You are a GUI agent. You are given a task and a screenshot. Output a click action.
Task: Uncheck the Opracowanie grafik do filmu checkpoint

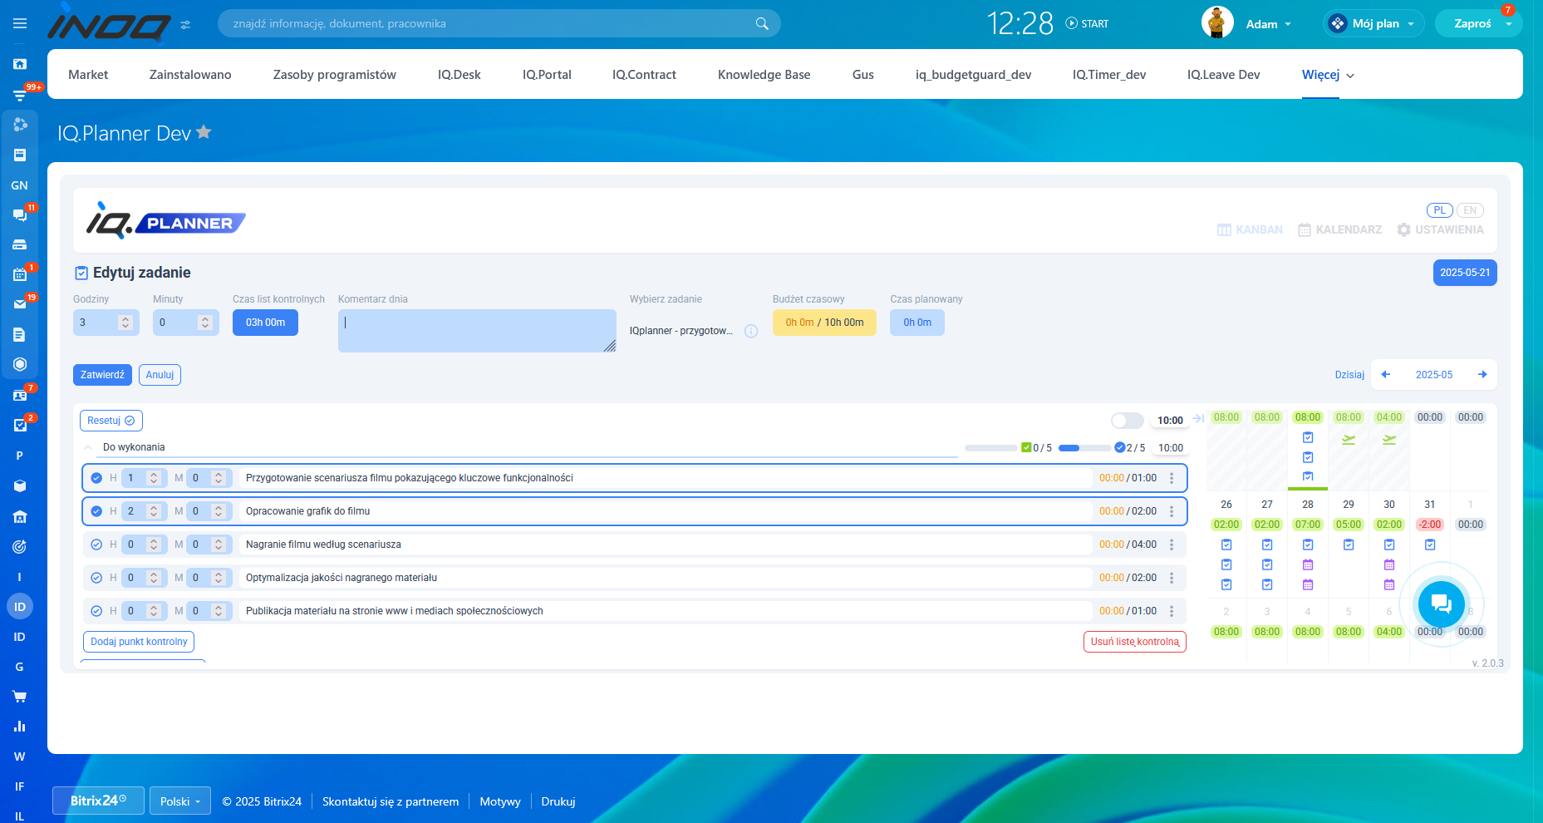[96, 511]
